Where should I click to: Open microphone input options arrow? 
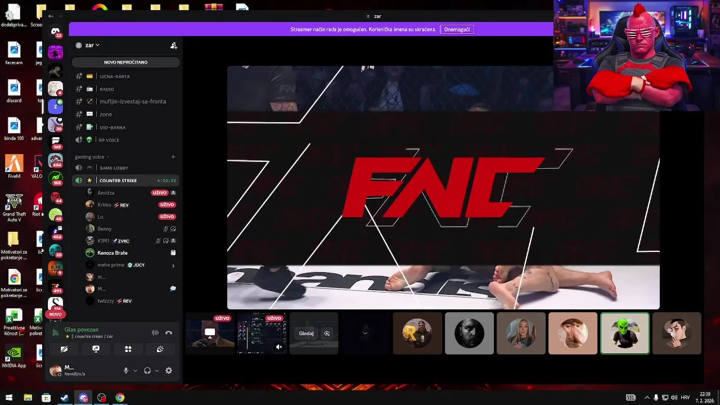coord(136,371)
